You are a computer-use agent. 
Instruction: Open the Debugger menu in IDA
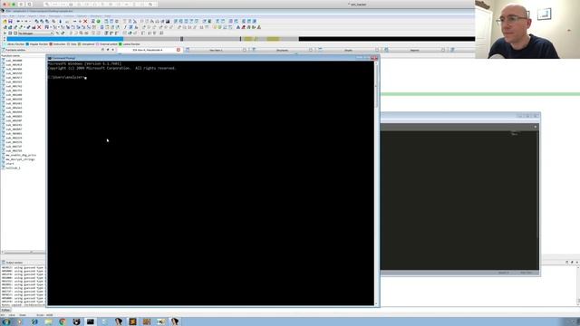tap(54, 16)
